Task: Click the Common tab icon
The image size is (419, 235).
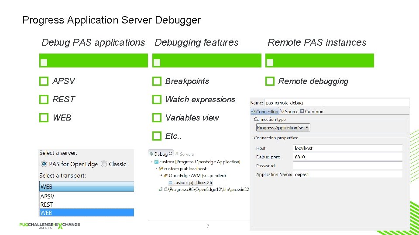Action: coord(302,111)
